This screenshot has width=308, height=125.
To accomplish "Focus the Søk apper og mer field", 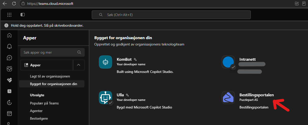I will coord(52,52).
